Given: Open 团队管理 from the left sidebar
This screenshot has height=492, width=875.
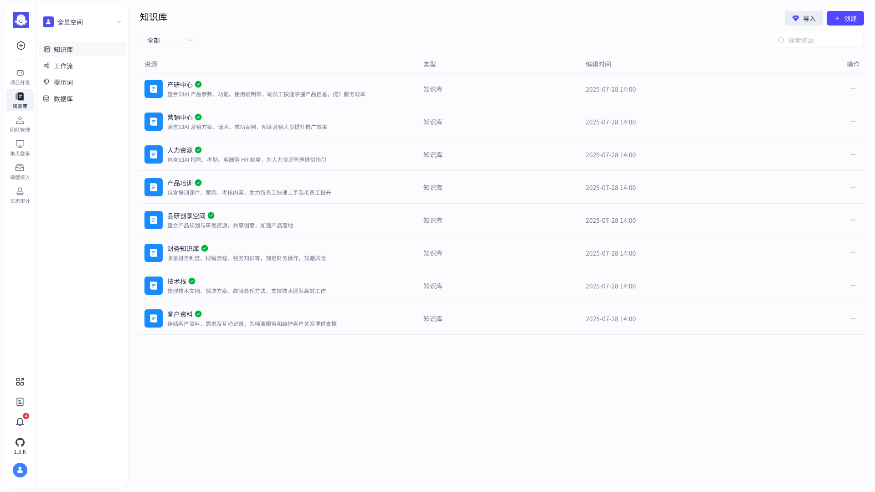Looking at the screenshot, I should 20,124.
